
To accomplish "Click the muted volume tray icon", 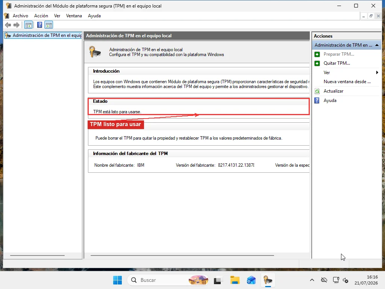I will coord(346,280).
